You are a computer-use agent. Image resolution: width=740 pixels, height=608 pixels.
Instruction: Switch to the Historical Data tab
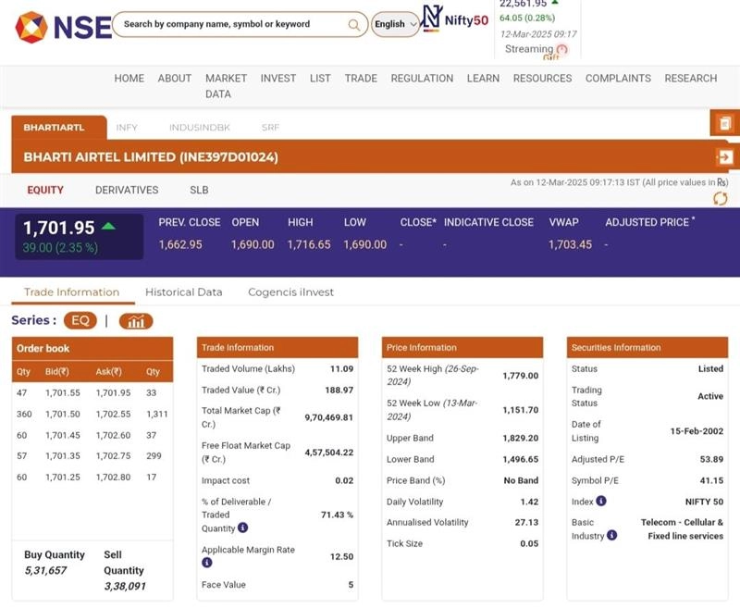click(x=183, y=292)
